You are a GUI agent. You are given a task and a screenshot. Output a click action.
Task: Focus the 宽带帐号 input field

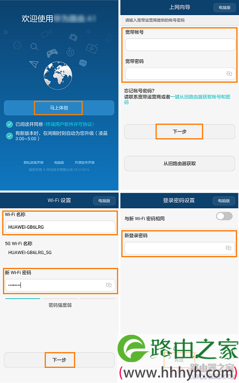[x=180, y=45]
